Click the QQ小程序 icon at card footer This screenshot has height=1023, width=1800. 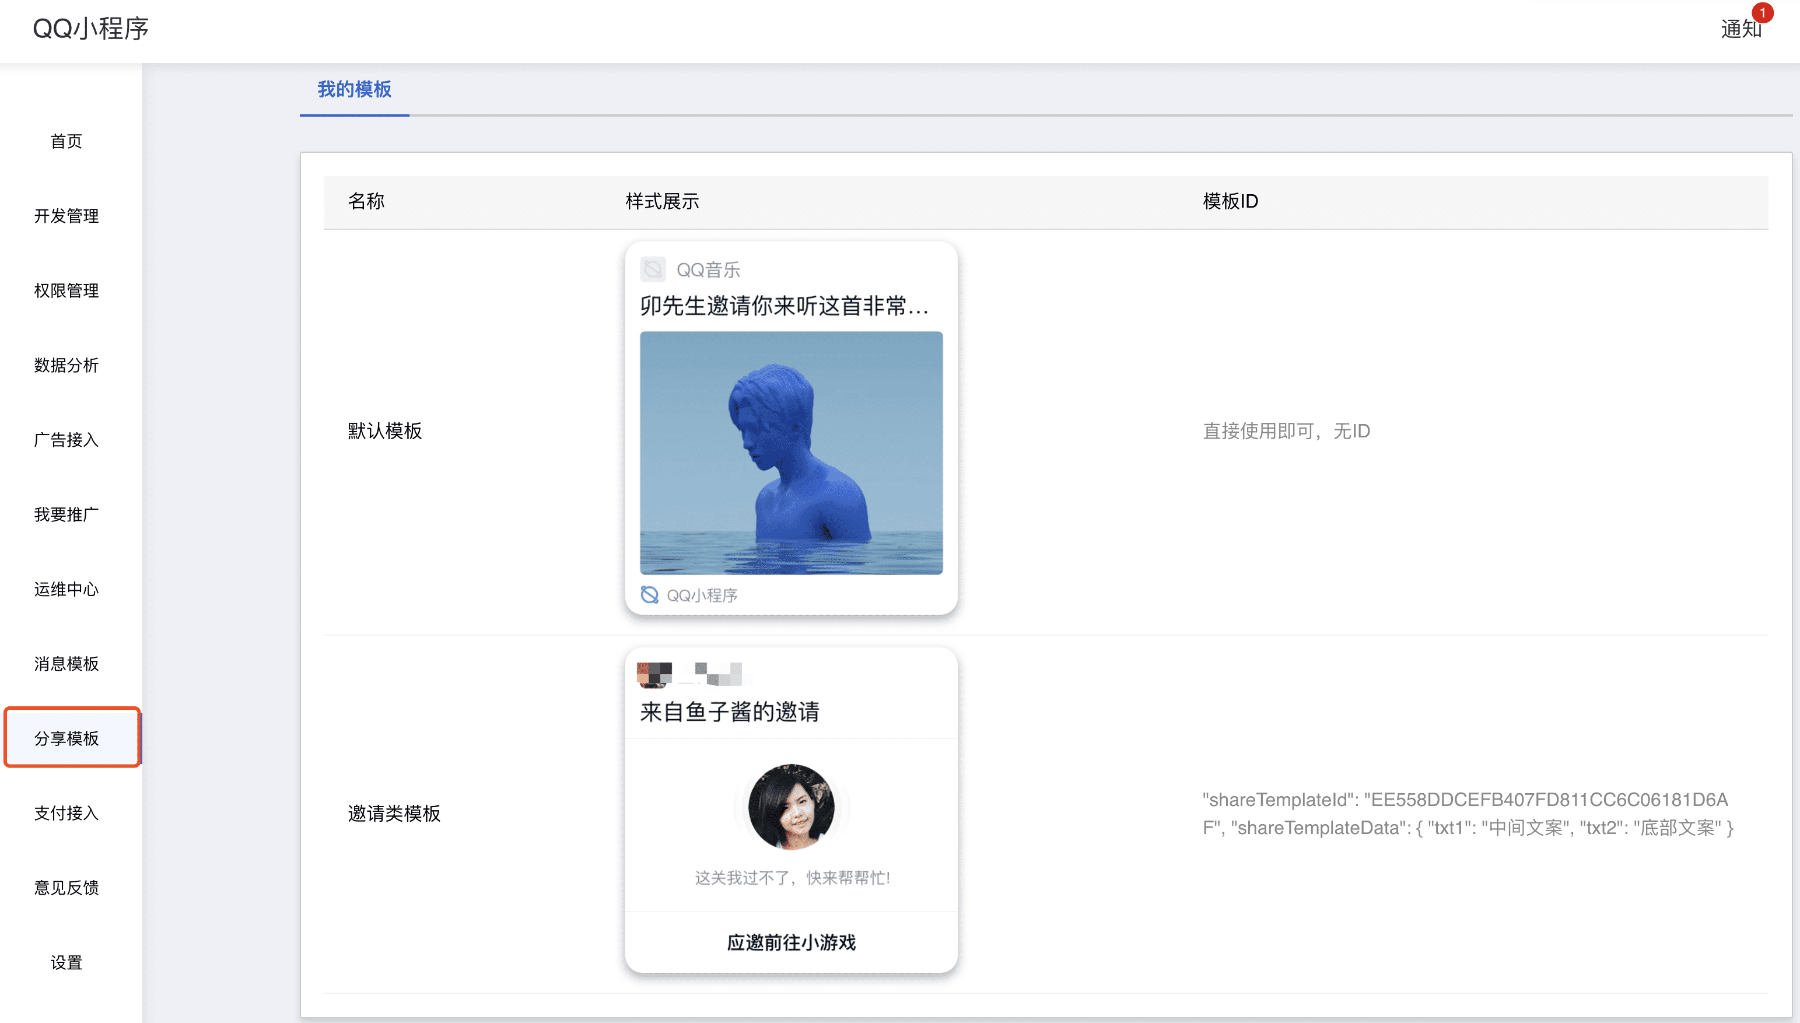point(649,595)
